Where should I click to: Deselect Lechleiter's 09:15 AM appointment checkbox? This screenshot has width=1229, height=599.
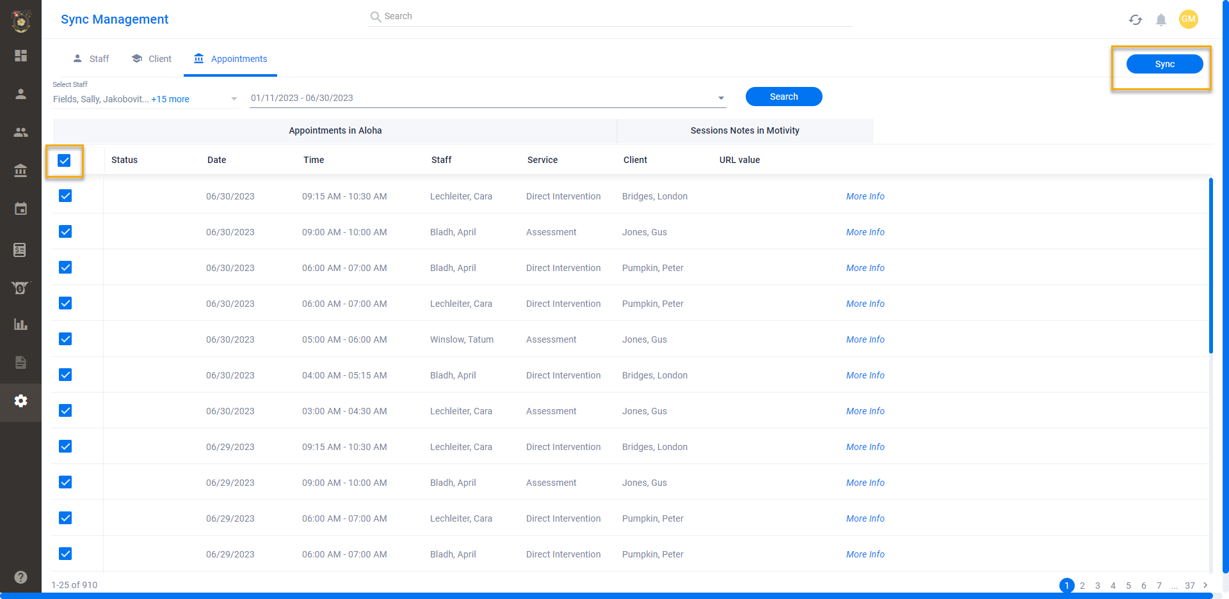[65, 196]
